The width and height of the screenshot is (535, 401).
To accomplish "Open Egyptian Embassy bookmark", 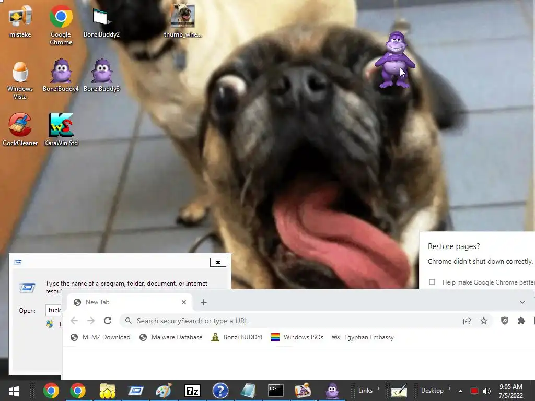I will [x=363, y=337].
